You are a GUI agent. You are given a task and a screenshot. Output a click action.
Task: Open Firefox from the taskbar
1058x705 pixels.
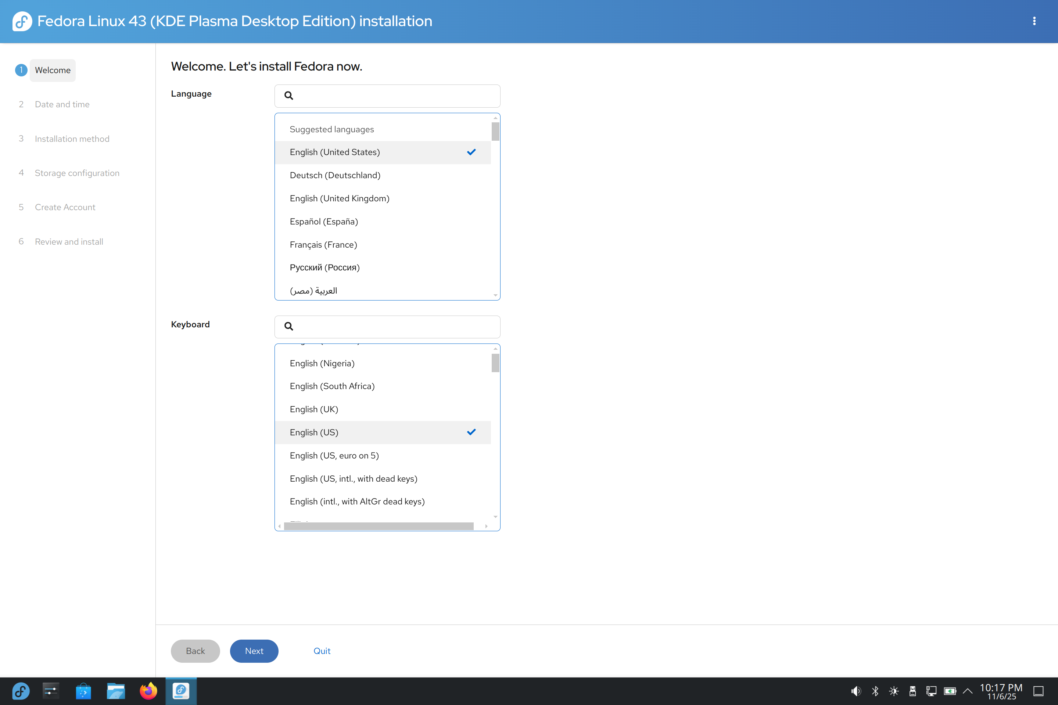(x=148, y=691)
